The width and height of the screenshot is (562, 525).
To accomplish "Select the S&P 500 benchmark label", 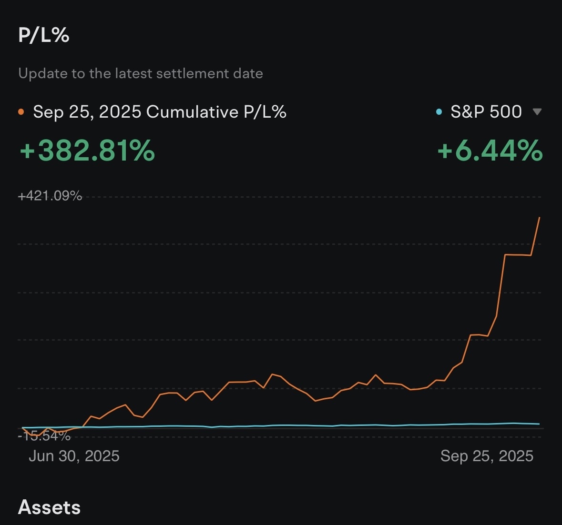I will pos(486,112).
